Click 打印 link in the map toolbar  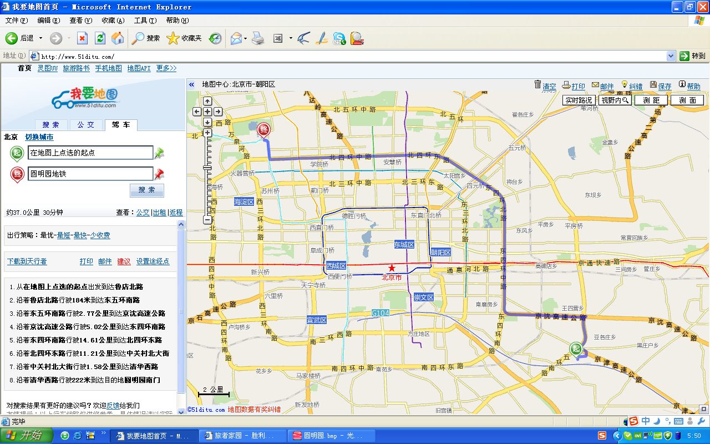click(x=579, y=86)
